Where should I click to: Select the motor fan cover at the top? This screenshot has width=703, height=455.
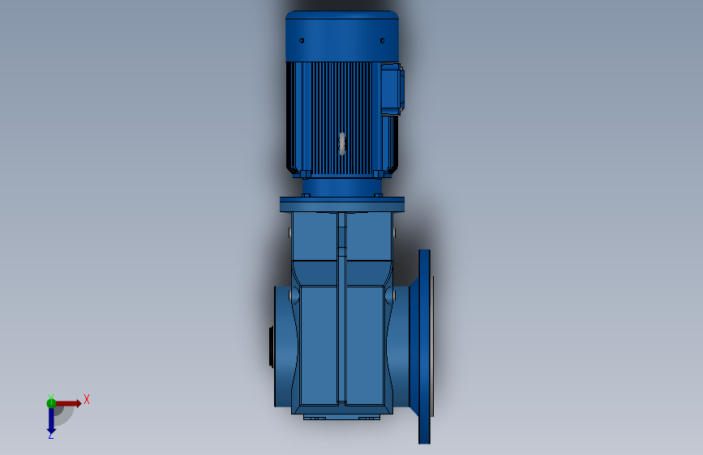342,36
